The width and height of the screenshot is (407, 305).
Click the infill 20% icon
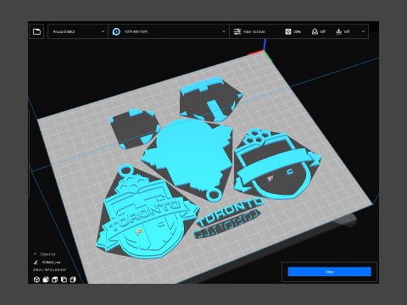point(288,31)
